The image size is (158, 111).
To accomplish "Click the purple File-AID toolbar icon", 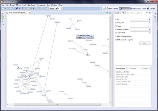I will click(x=17, y=8).
